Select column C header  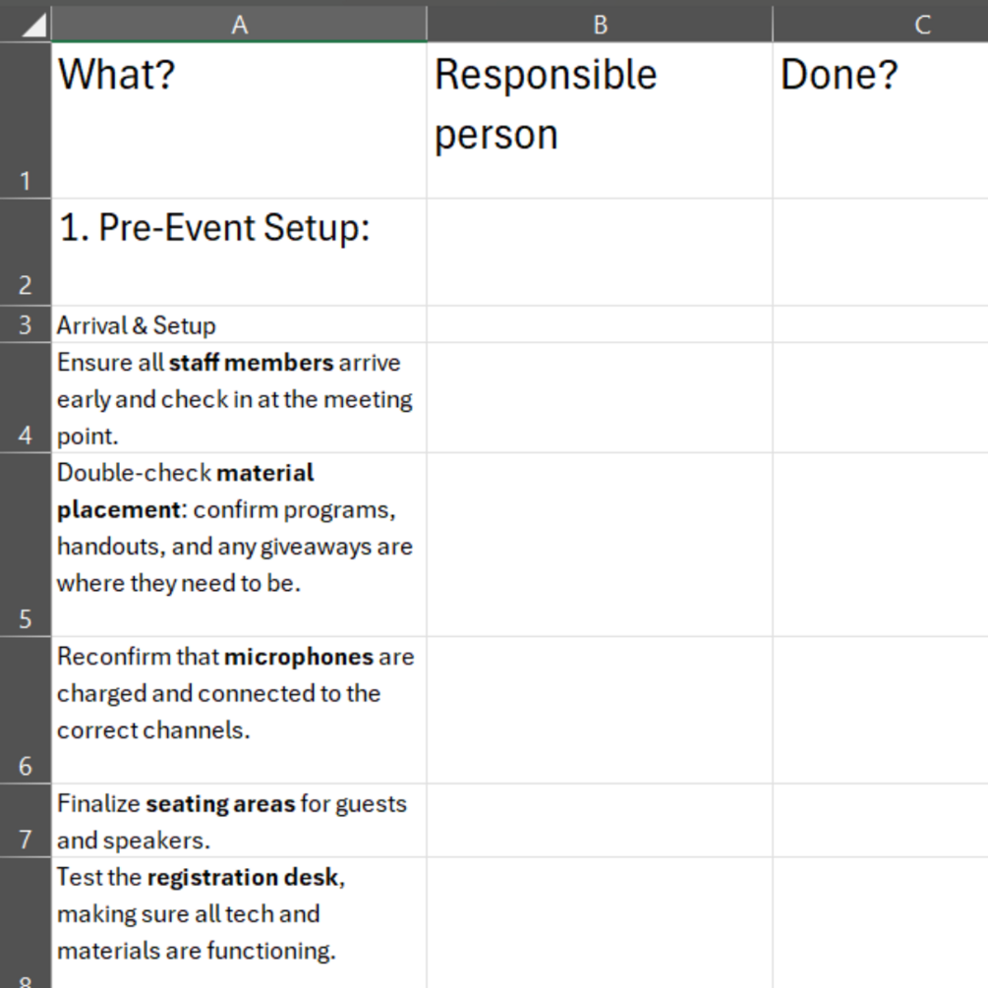coord(880,25)
